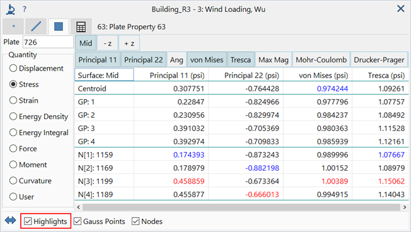Select the node (dot) entity tab
The width and height of the screenshot is (411, 232).
(x=14, y=26)
